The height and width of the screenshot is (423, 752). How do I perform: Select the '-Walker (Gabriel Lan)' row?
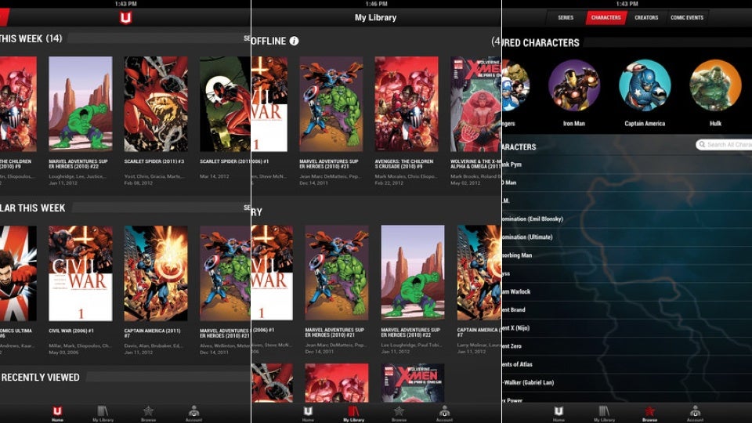point(627,383)
